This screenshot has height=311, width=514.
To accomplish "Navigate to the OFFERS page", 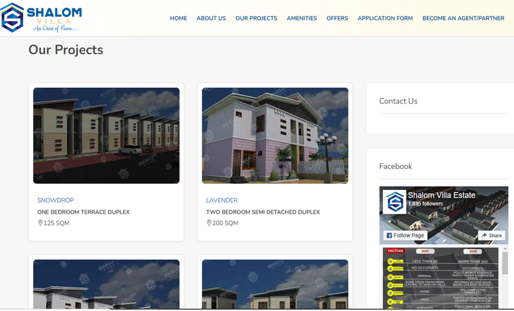I will tap(337, 18).
